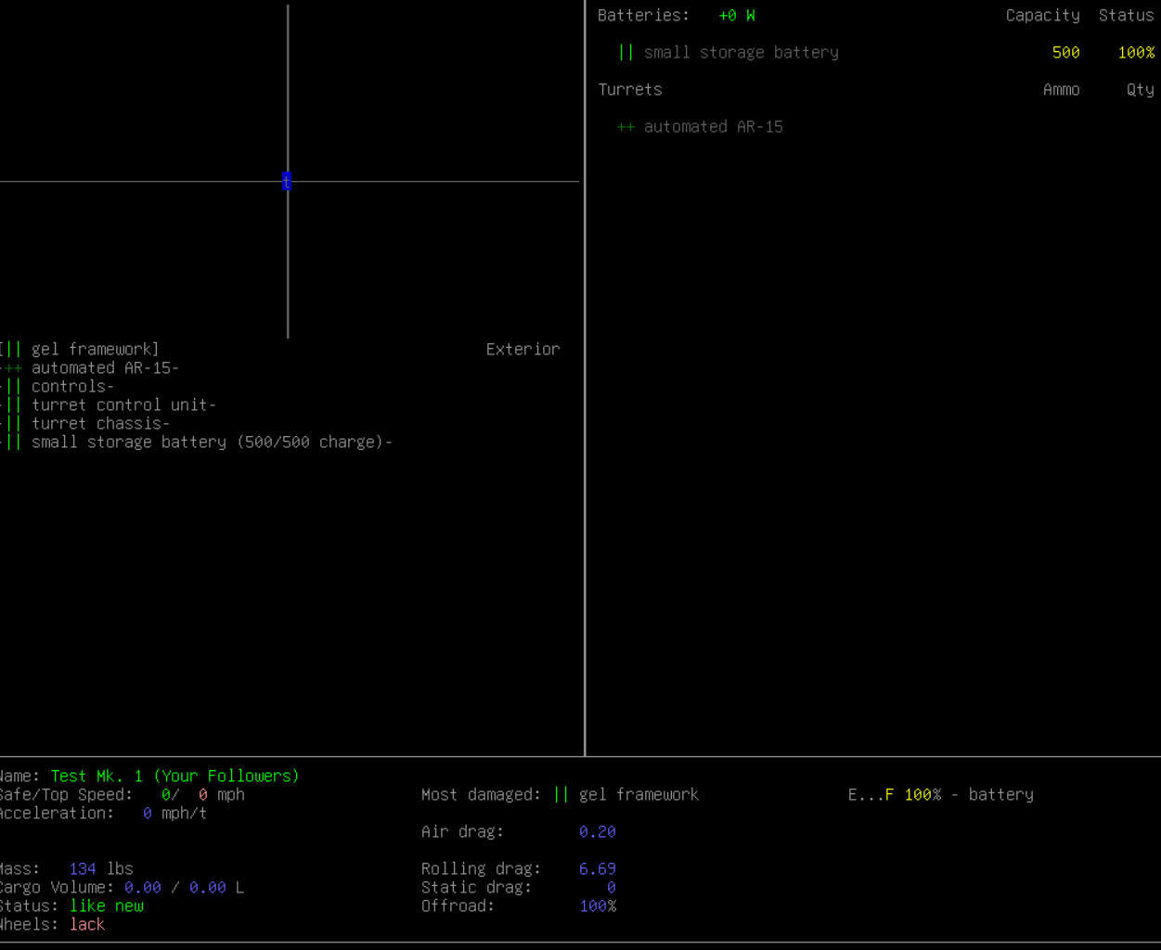The height and width of the screenshot is (950, 1161).
Task: Select the controls part row
Action: [x=57, y=387]
